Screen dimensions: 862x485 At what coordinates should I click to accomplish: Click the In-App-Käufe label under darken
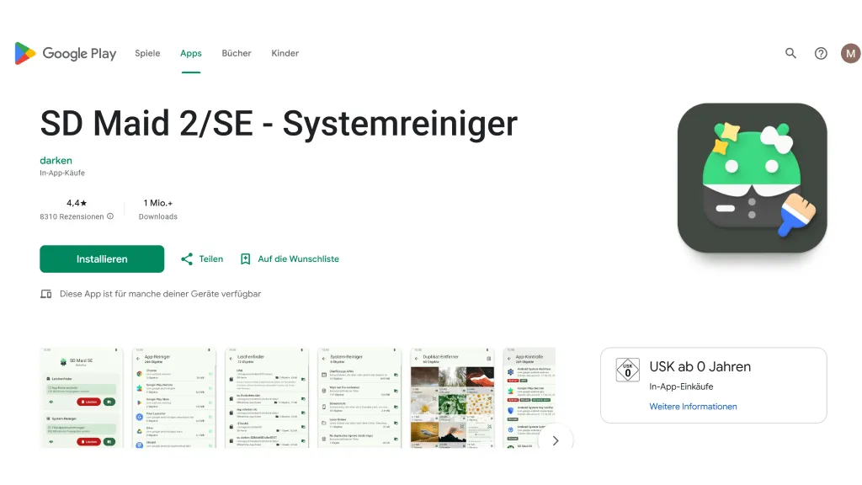tap(62, 173)
